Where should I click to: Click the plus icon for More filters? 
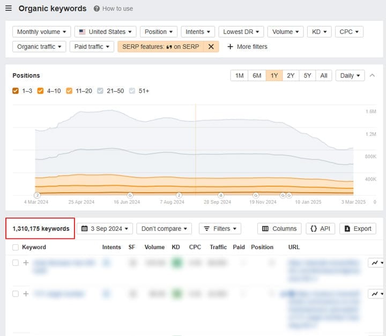coord(230,47)
